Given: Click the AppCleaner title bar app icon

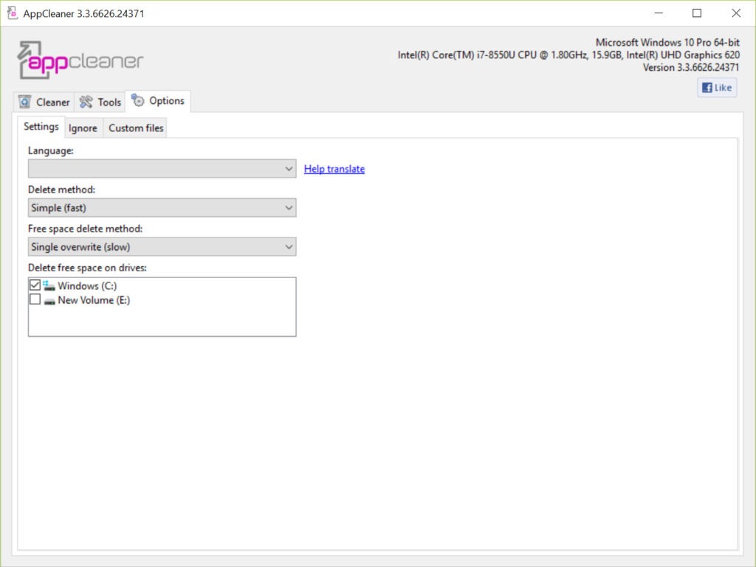Looking at the screenshot, I should tap(12, 13).
